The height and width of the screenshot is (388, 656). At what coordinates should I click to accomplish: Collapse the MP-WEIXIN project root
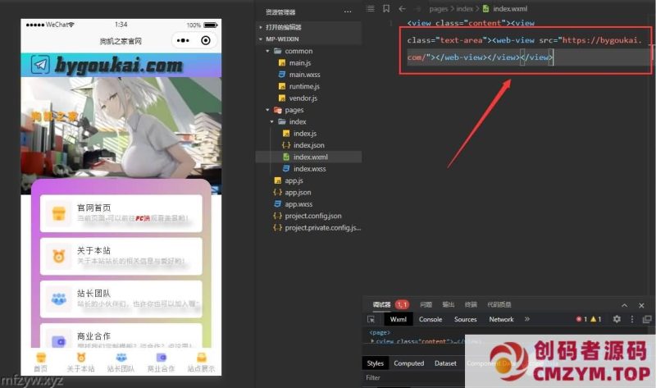[x=261, y=39]
